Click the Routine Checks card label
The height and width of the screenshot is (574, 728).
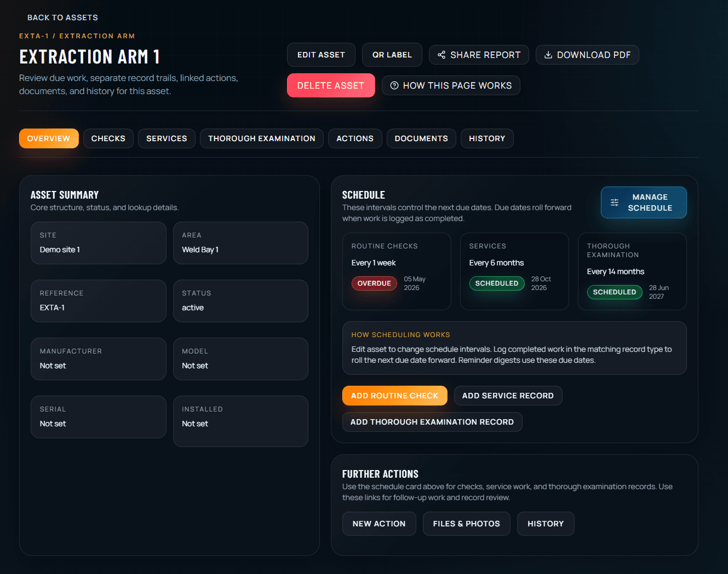point(385,246)
